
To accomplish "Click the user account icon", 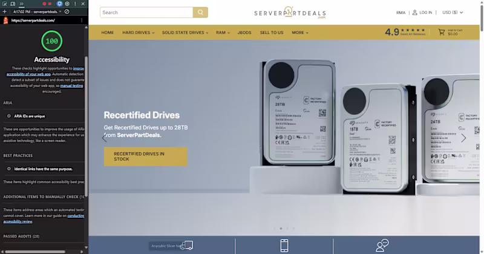I will [414, 12].
